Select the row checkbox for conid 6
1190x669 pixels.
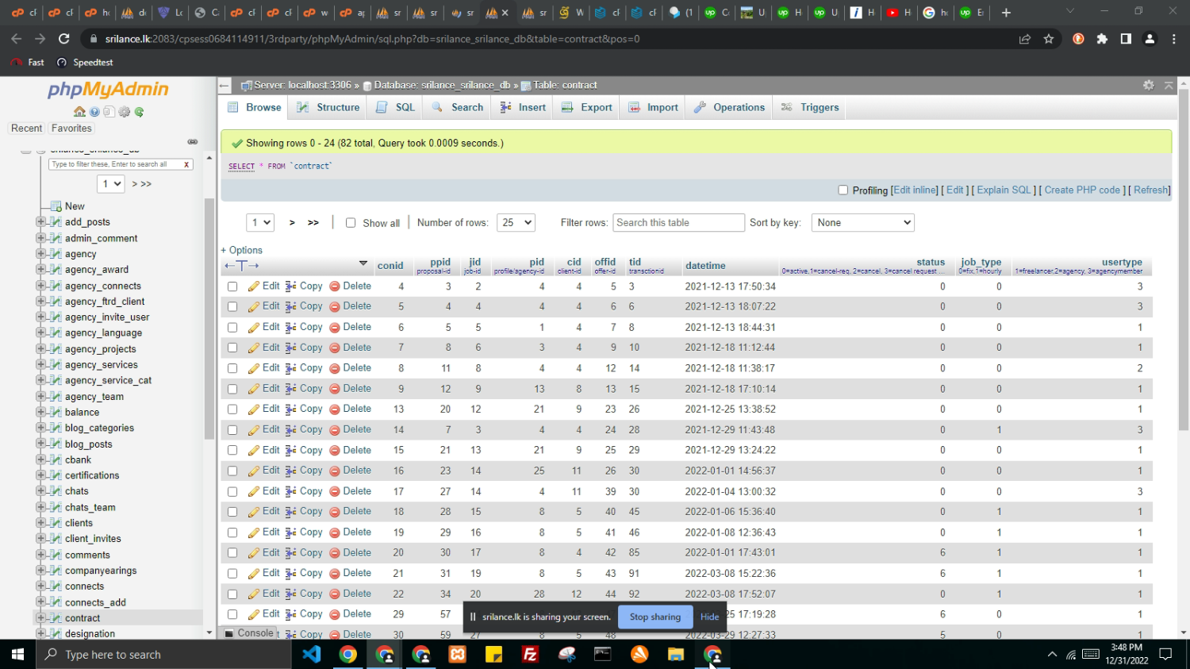pos(232,328)
